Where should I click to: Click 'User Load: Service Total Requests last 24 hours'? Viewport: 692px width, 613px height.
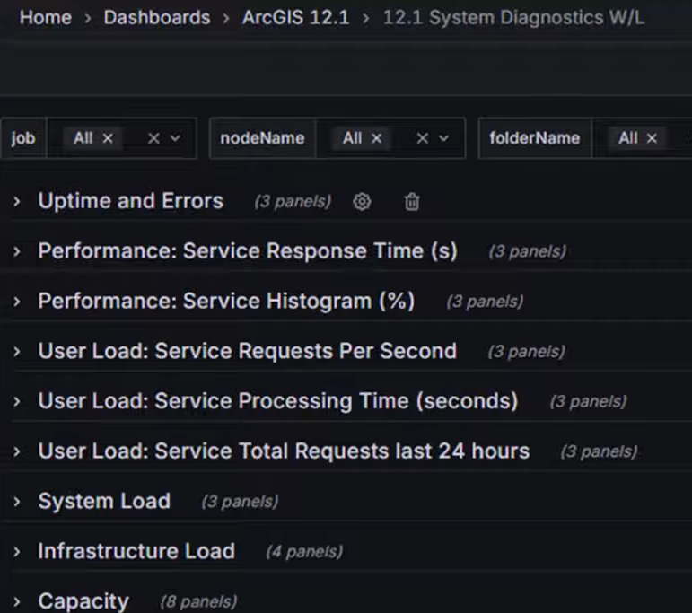click(x=284, y=451)
